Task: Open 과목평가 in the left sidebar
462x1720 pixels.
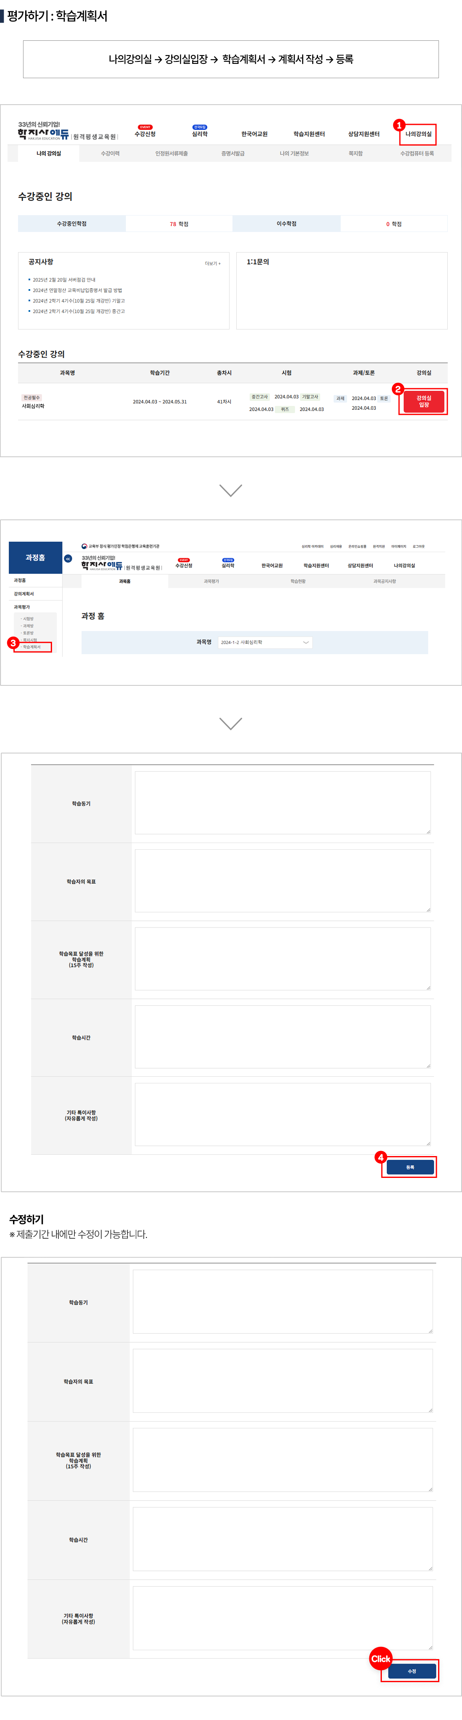Action: pos(22,607)
